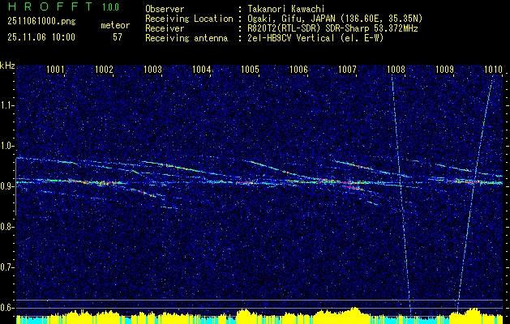The height and width of the screenshot is (324, 510).
Task: Click the HROFFT title text
Action: tap(50, 6)
